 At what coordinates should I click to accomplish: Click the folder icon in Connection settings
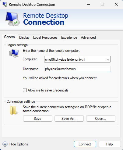tap(14, 110)
